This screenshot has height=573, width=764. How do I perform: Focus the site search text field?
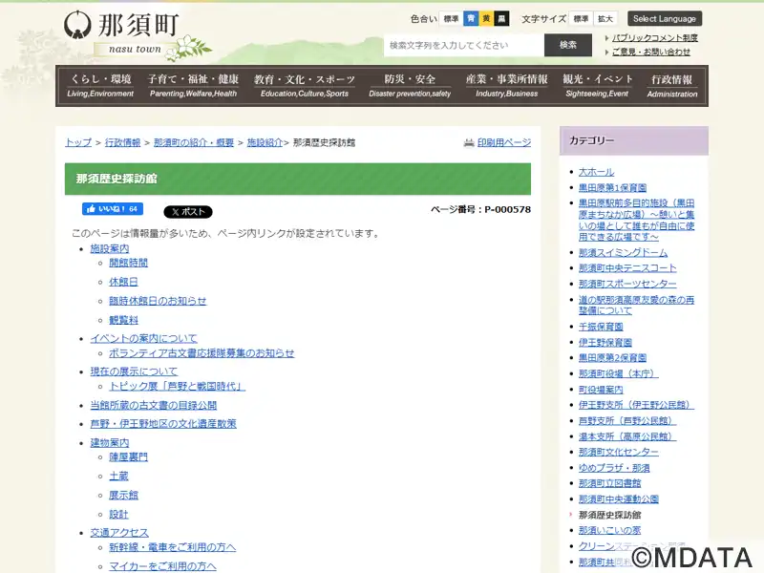463,45
